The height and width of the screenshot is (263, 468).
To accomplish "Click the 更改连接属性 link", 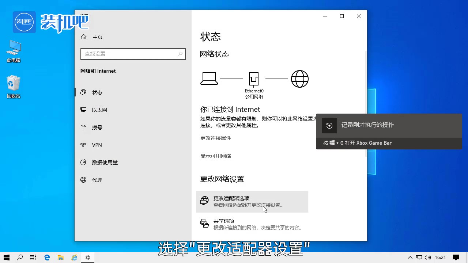I will tap(215, 138).
